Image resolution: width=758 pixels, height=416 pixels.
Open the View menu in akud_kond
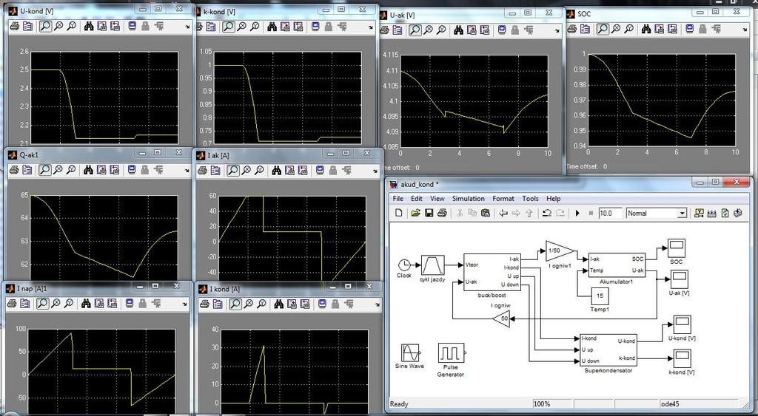click(437, 198)
